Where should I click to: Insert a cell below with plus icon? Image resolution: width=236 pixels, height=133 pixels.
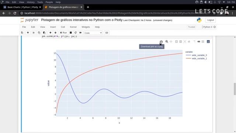[28, 33]
